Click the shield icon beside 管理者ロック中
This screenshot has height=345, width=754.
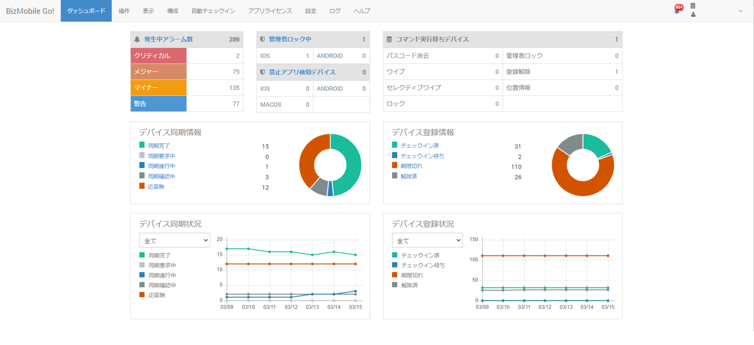coord(263,40)
